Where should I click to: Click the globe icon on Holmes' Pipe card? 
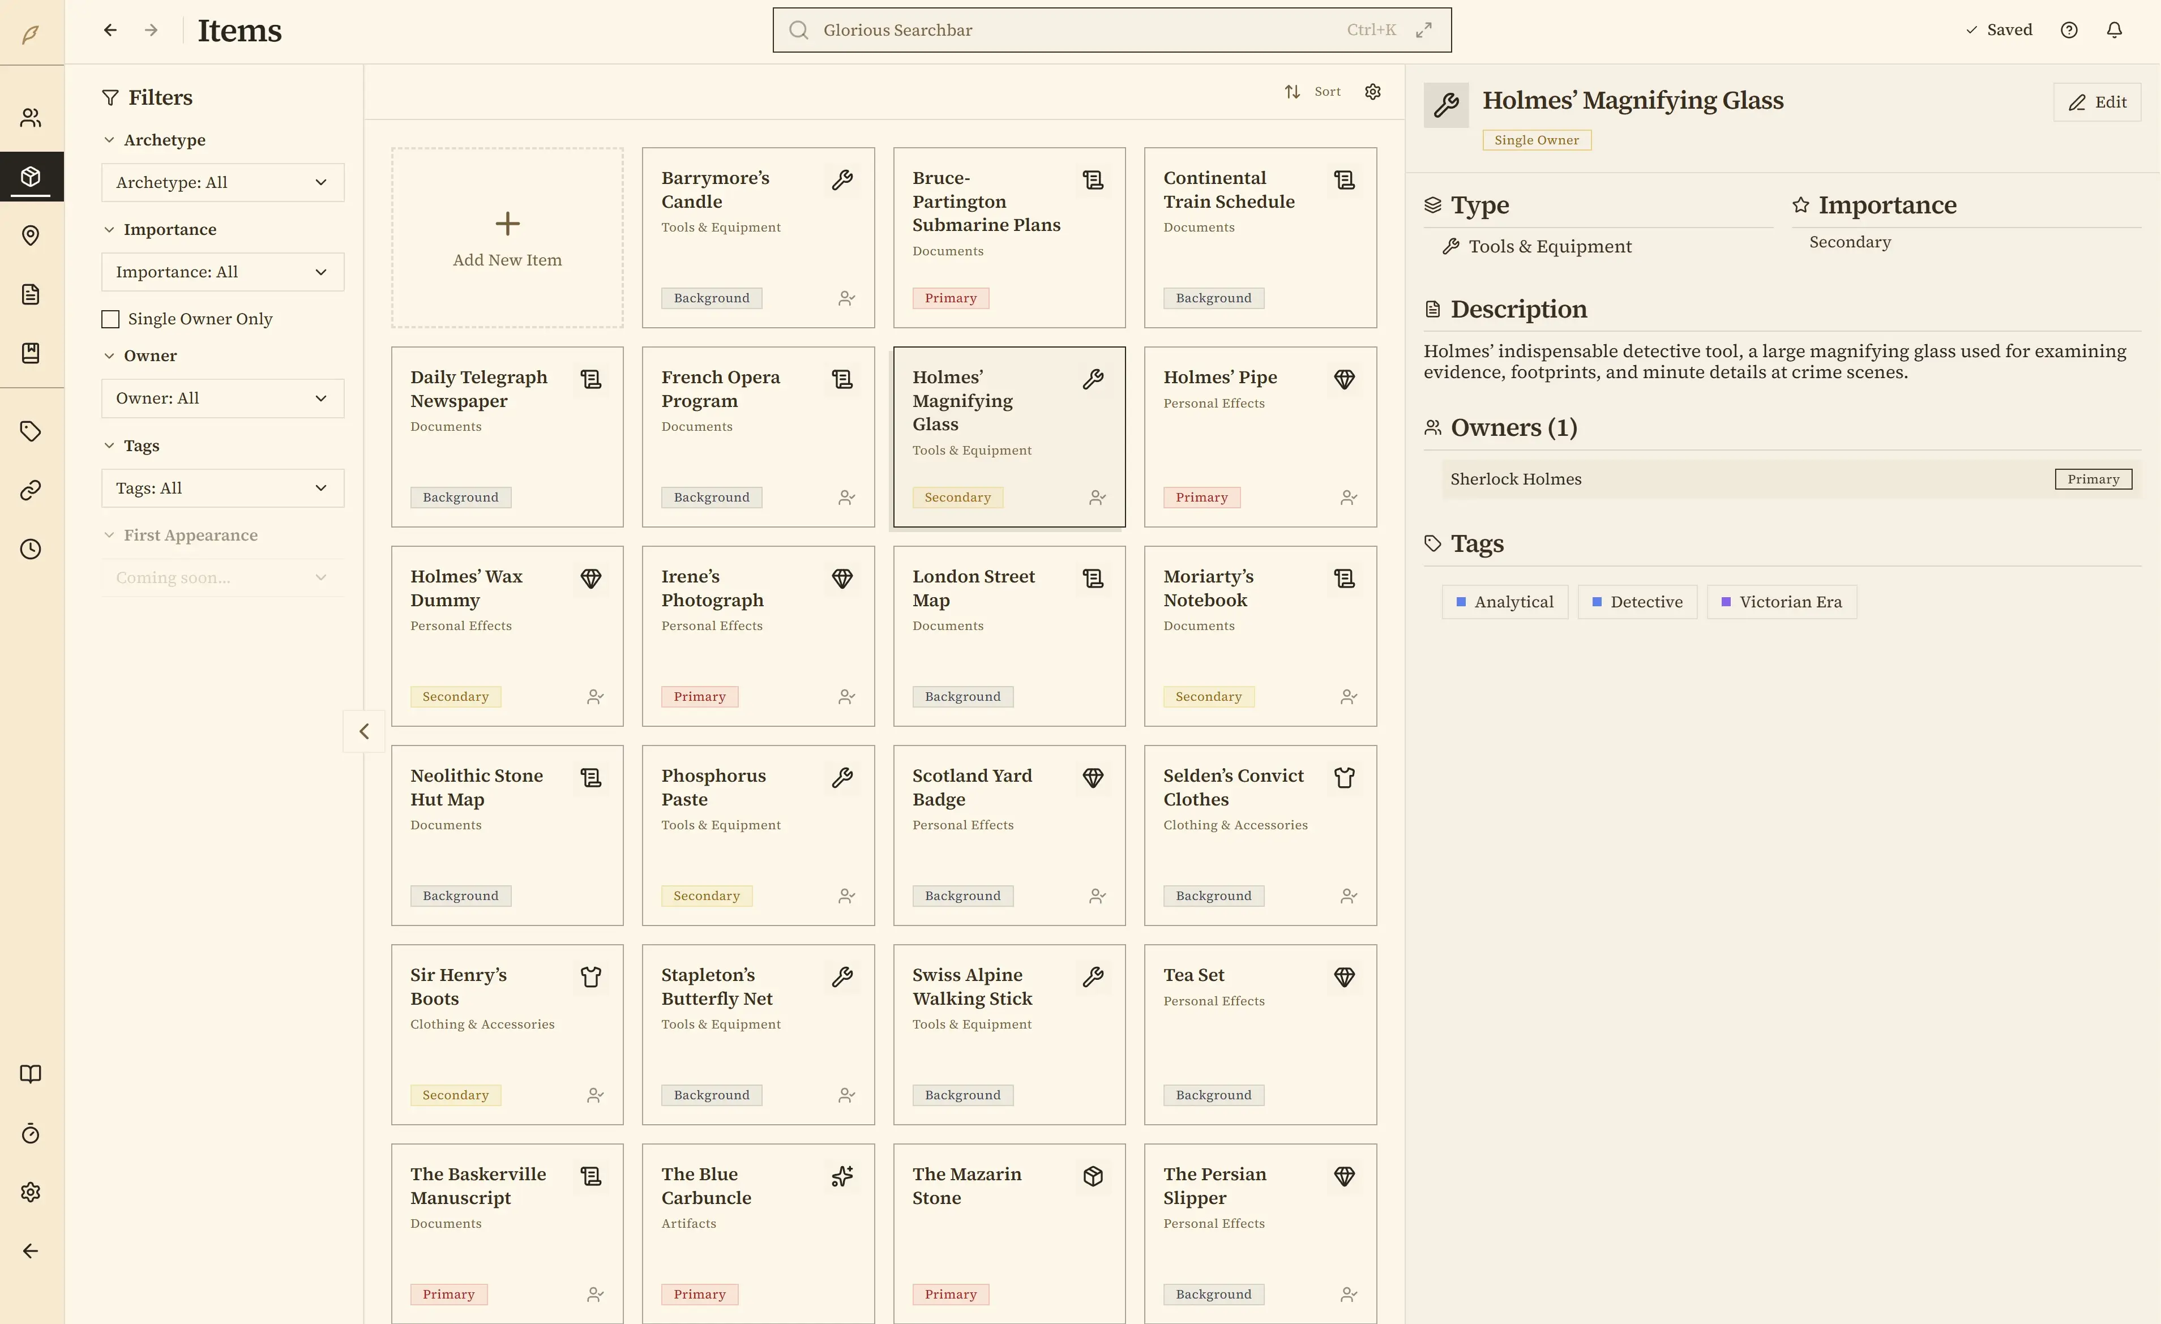pyautogui.click(x=1345, y=379)
